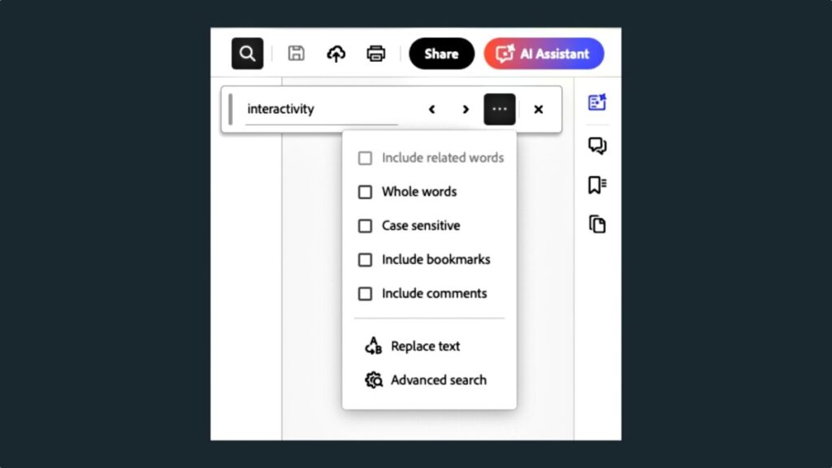832x468 pixels.
Task: Open the bookmarks panel icon
Action: tap(597, 184)
